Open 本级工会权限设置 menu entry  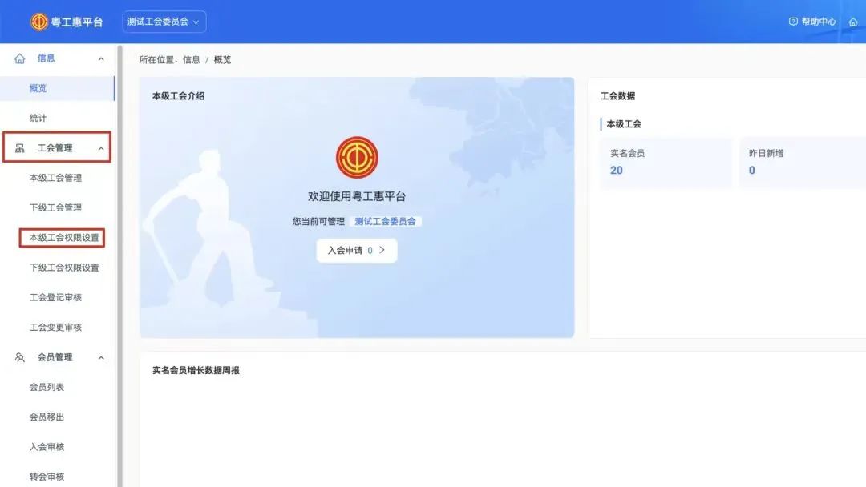64,238
